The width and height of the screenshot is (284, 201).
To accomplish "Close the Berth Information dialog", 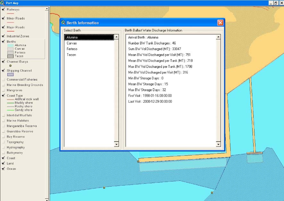I will click(x=220, y=23).
